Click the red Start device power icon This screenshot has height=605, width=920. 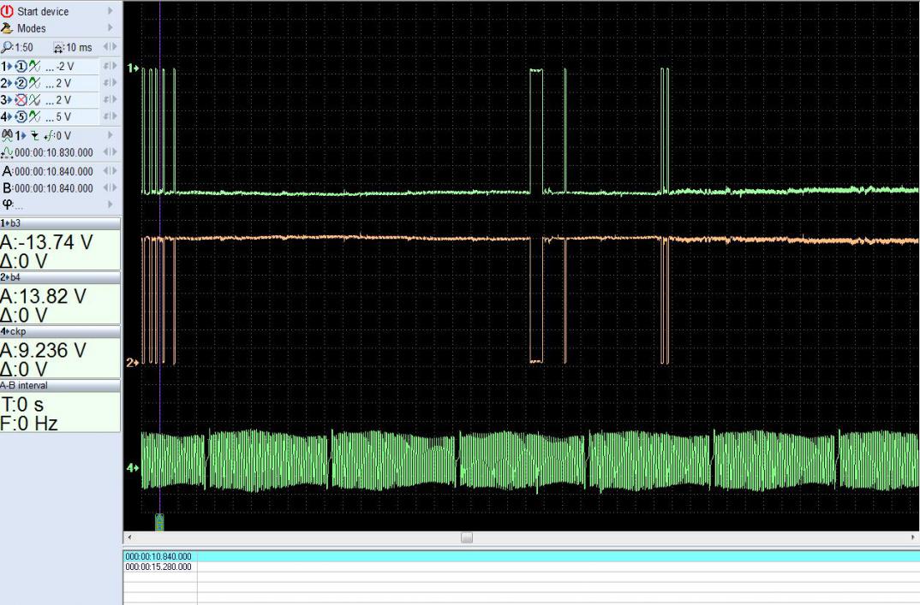(x=7, y=11)
